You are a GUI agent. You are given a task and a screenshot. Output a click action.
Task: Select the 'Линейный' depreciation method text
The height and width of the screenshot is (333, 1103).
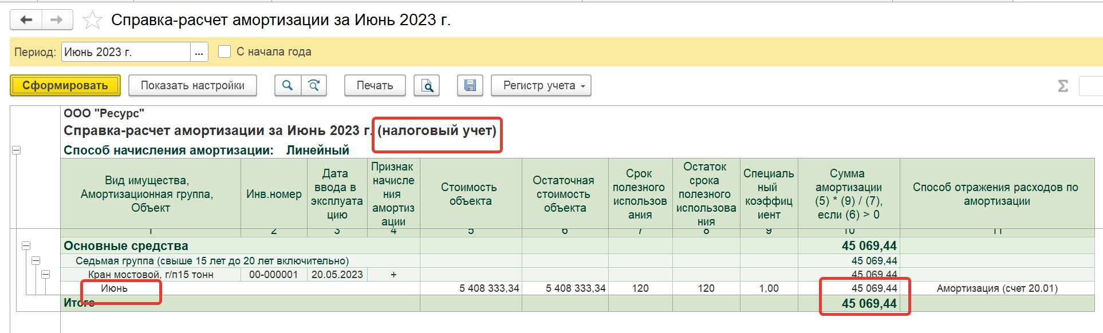(x=318, y=150)
